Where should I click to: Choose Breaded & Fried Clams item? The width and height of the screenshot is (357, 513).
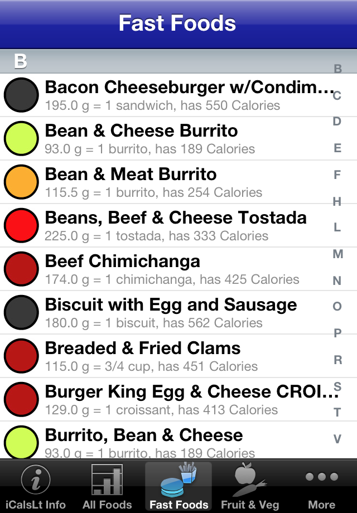click(x=167, y=356)
